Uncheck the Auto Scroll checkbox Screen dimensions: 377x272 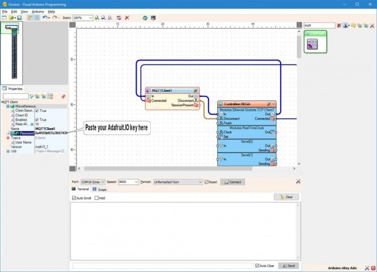[x=74, y=198]
